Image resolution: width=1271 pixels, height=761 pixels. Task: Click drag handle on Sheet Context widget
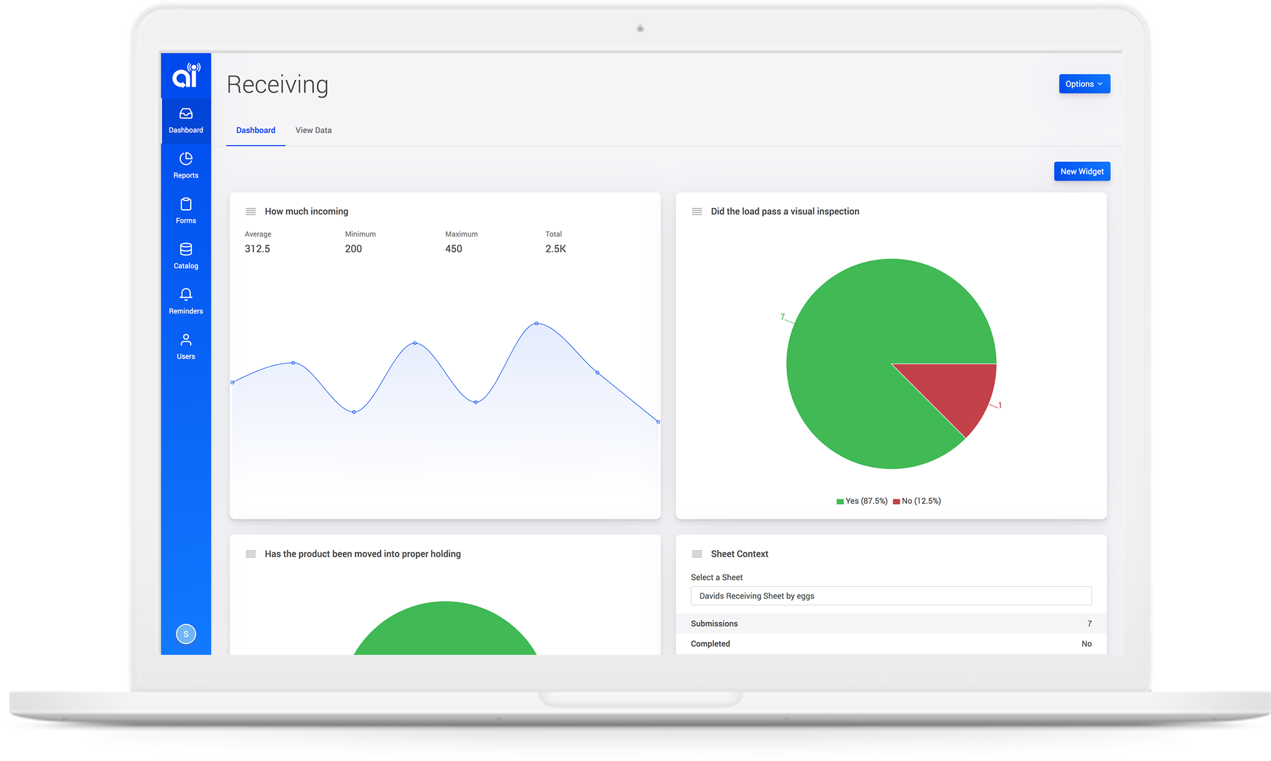pos(697,554)
